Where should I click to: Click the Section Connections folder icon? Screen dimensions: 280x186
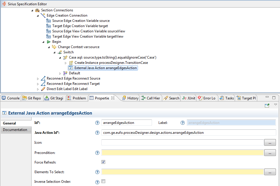click(x=37, y=10)
